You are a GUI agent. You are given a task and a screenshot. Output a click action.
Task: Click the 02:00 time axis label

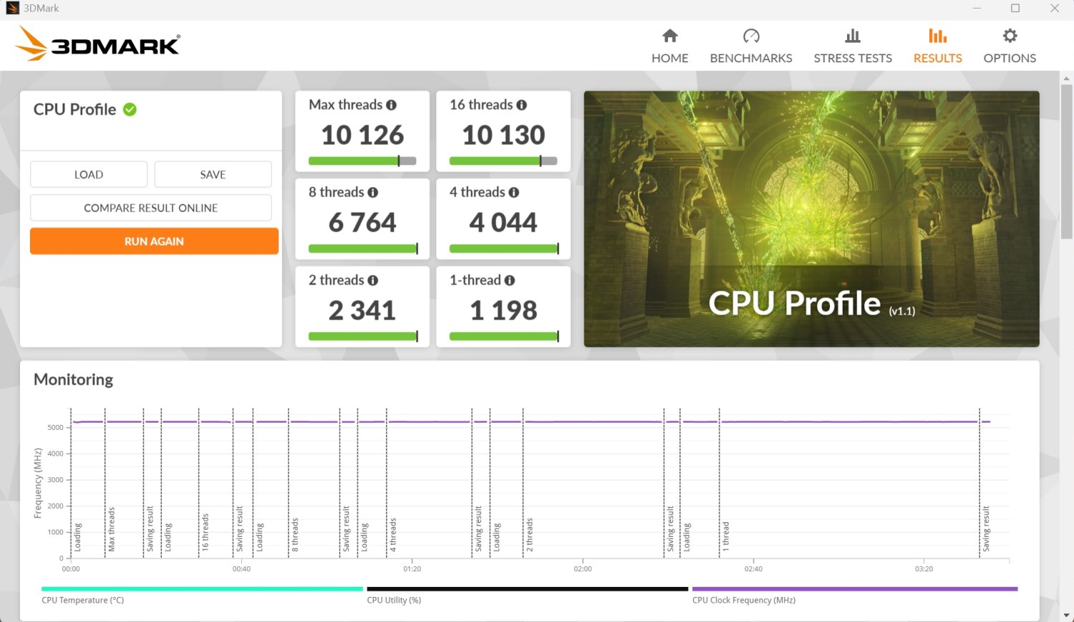(x=583, y=569)
